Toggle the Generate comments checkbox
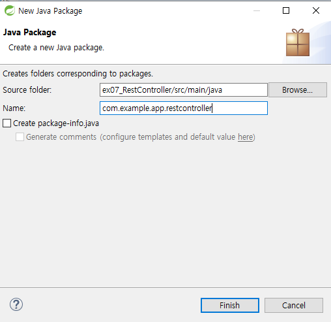The image size is (331, 322). point(20,137)
